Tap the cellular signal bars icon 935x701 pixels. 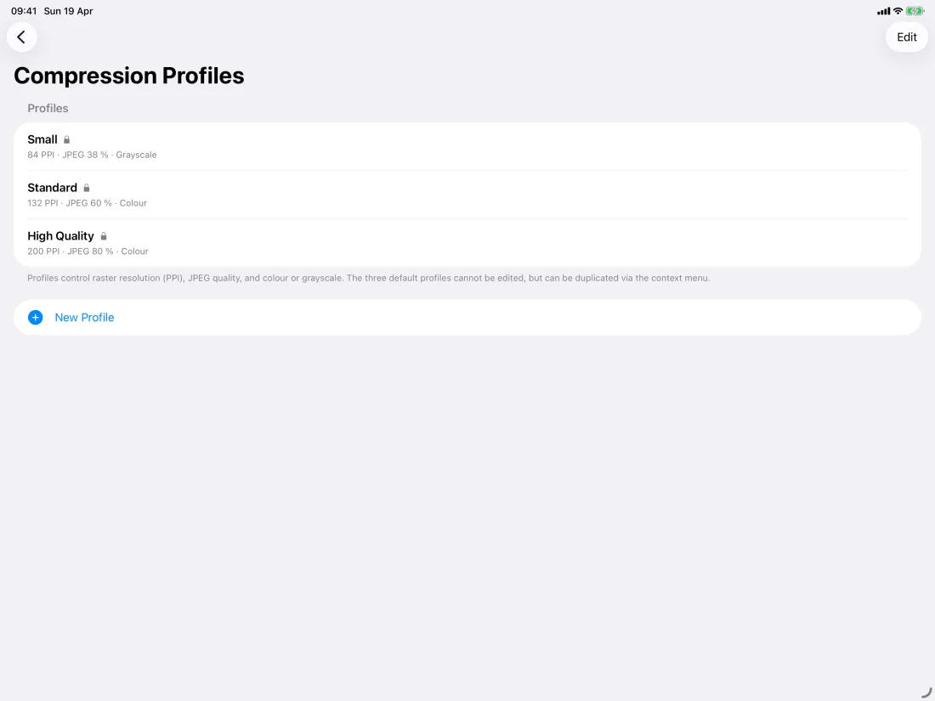click(x=883, y=11)
